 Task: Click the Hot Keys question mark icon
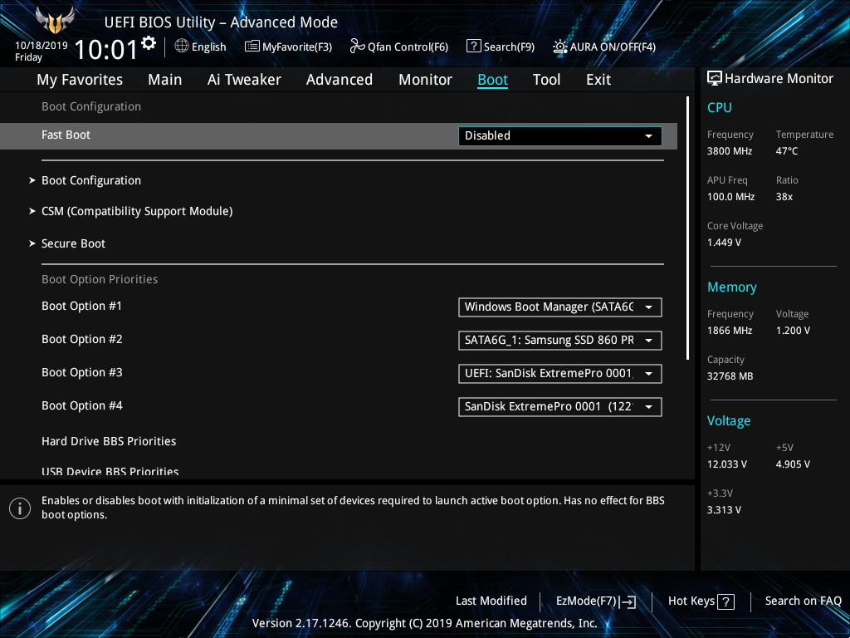click(725, 601)
